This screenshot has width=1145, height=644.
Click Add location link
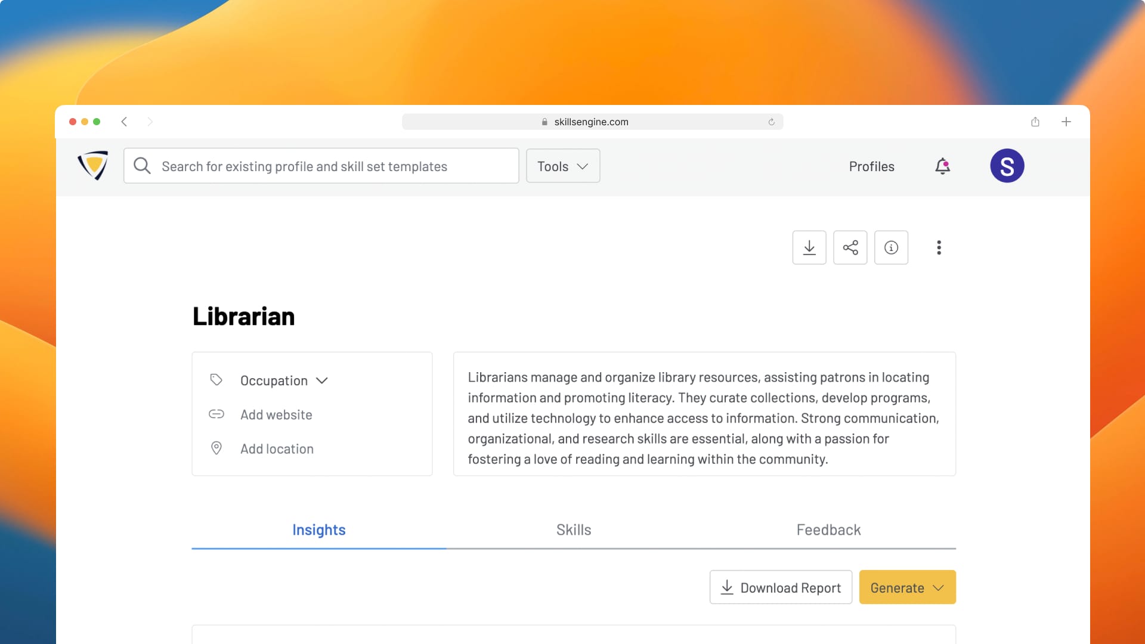[277, 448]
